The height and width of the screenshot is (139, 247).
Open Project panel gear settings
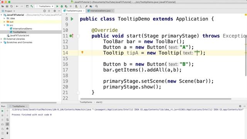click(55, 11)
